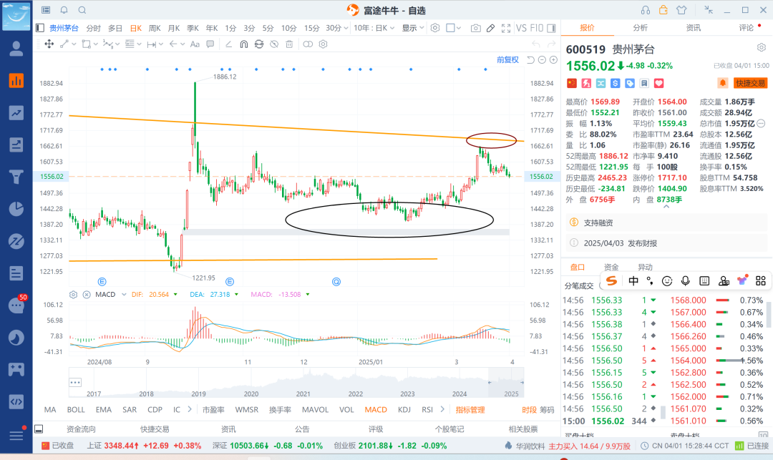Screen dimensions: 773x460
Task: Select the text Aa annotation tool
Action: coord(195,44)
